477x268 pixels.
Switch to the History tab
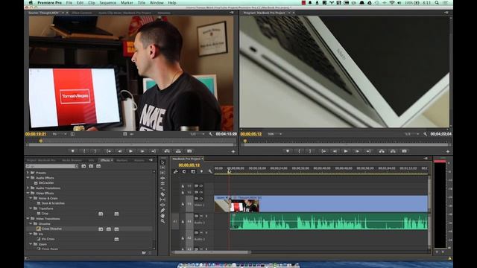[139, 160]
